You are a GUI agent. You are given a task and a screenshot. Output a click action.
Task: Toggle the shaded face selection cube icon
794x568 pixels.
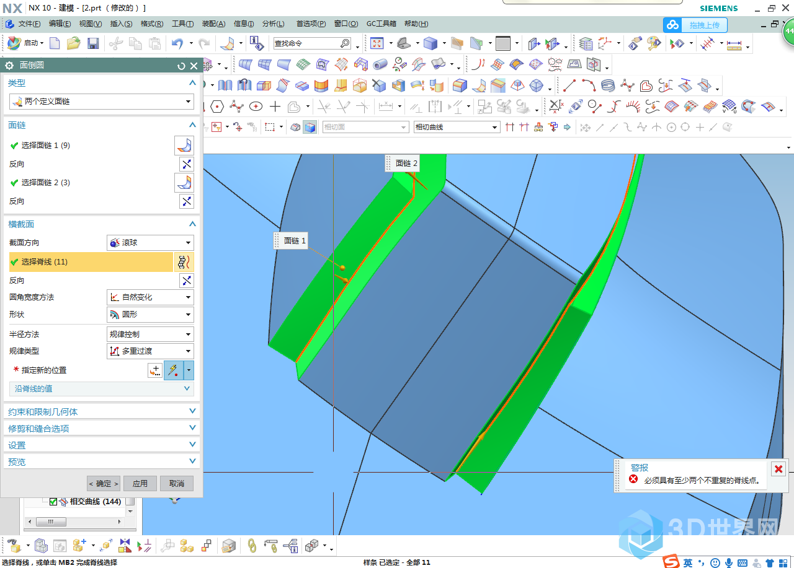click(309, 127)
